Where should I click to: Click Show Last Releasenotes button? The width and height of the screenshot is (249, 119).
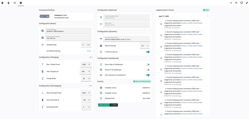pyautogui.click(x=142, y=82)
